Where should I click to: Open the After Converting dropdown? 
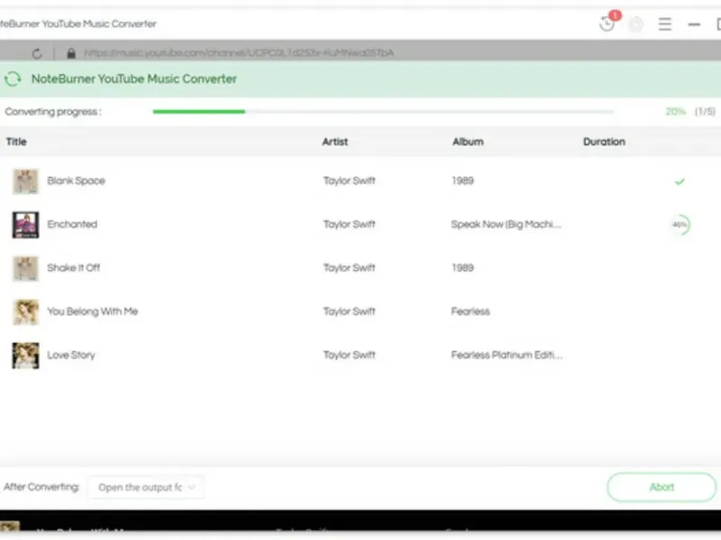pos(146,487)
